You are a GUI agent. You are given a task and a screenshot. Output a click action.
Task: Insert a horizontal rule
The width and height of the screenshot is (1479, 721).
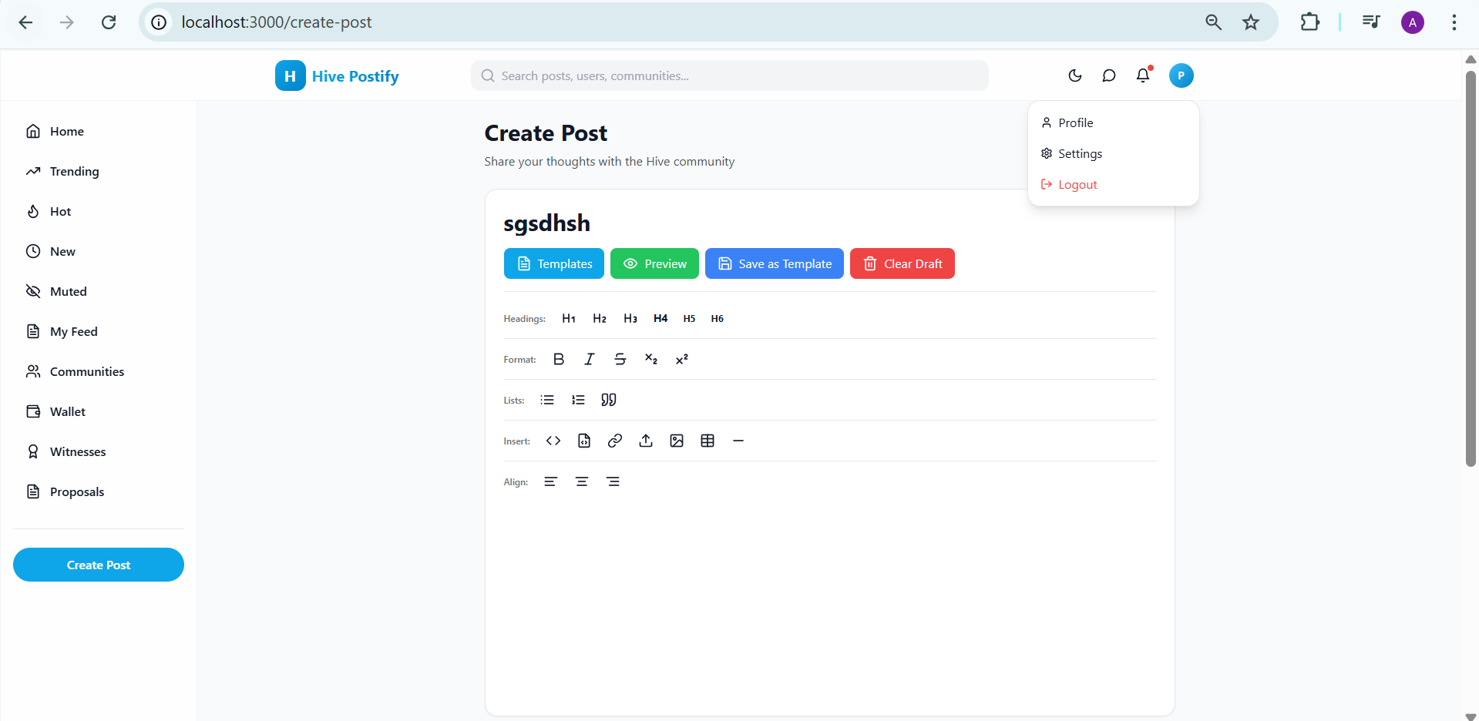738,441
